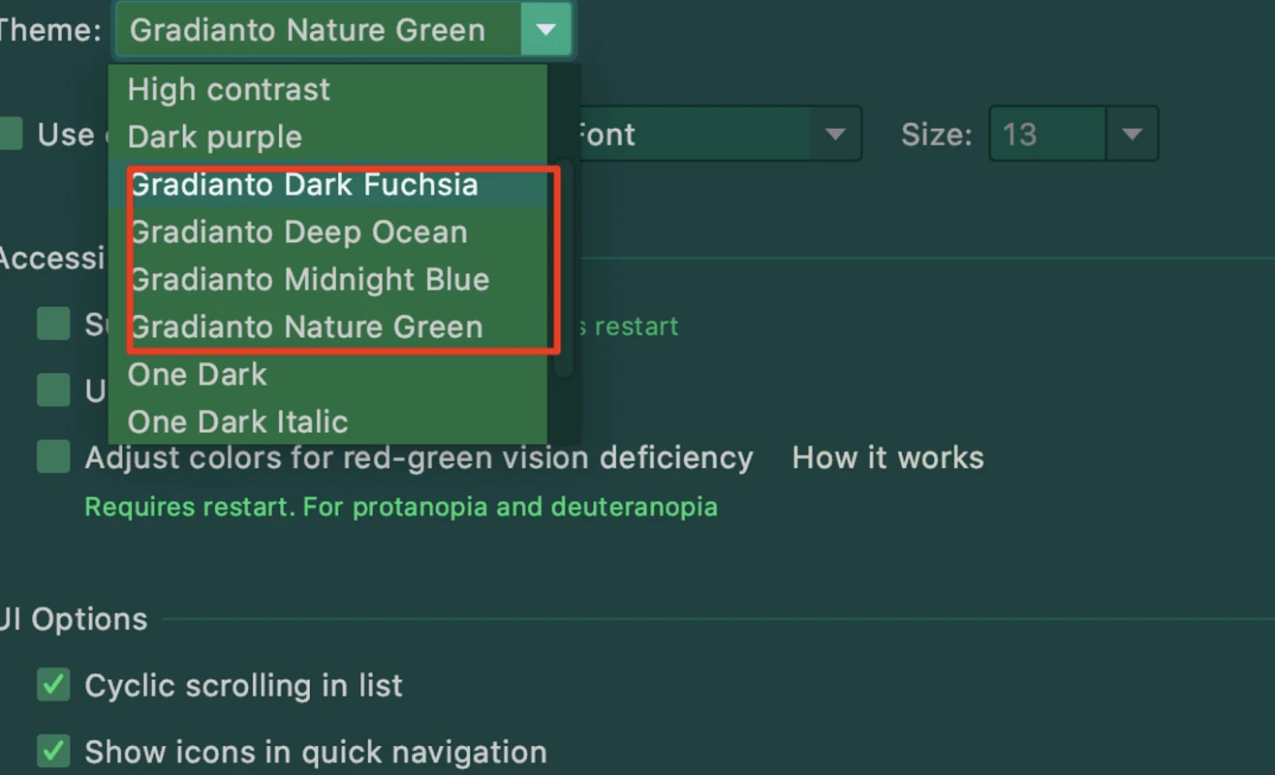Viewport: 1275px width, 775px height.
Task: Open the Theme dropdown arrow
Action: [x=545, y=30]
